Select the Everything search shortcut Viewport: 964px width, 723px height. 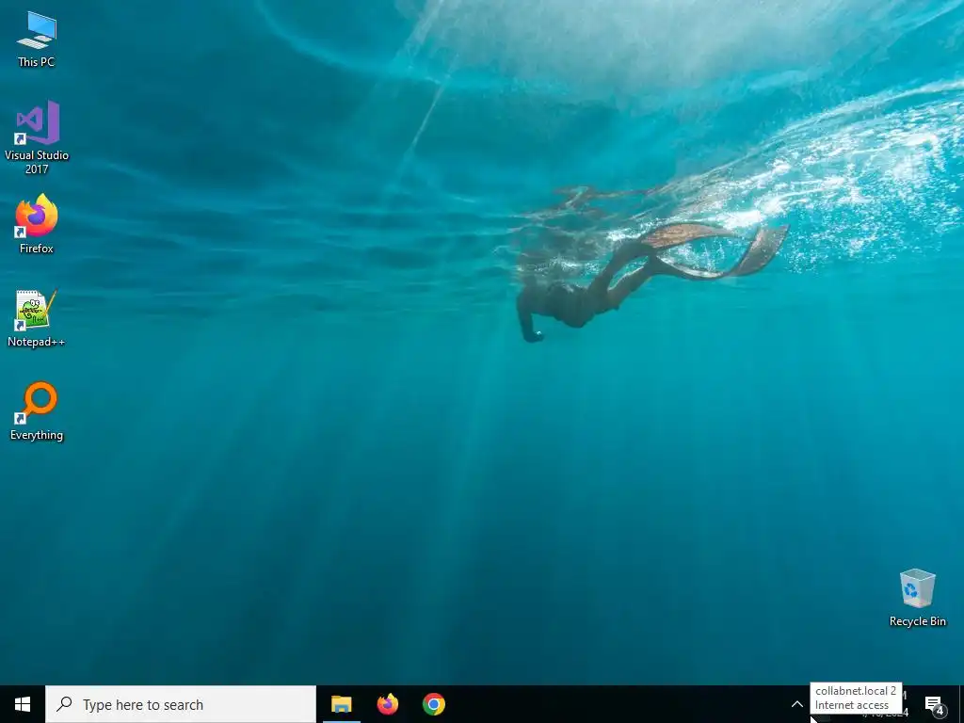(x=37, y=411)
